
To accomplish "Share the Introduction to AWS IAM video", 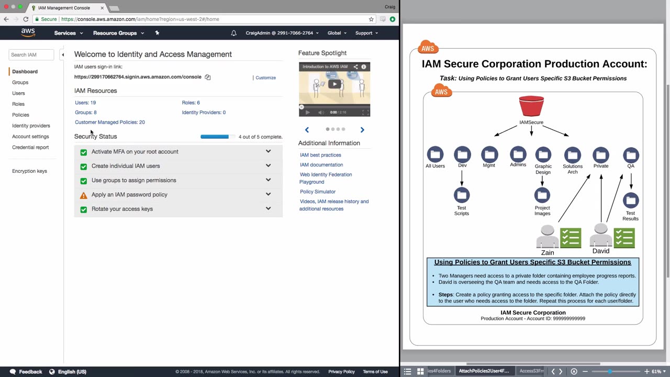I will 355,66.
